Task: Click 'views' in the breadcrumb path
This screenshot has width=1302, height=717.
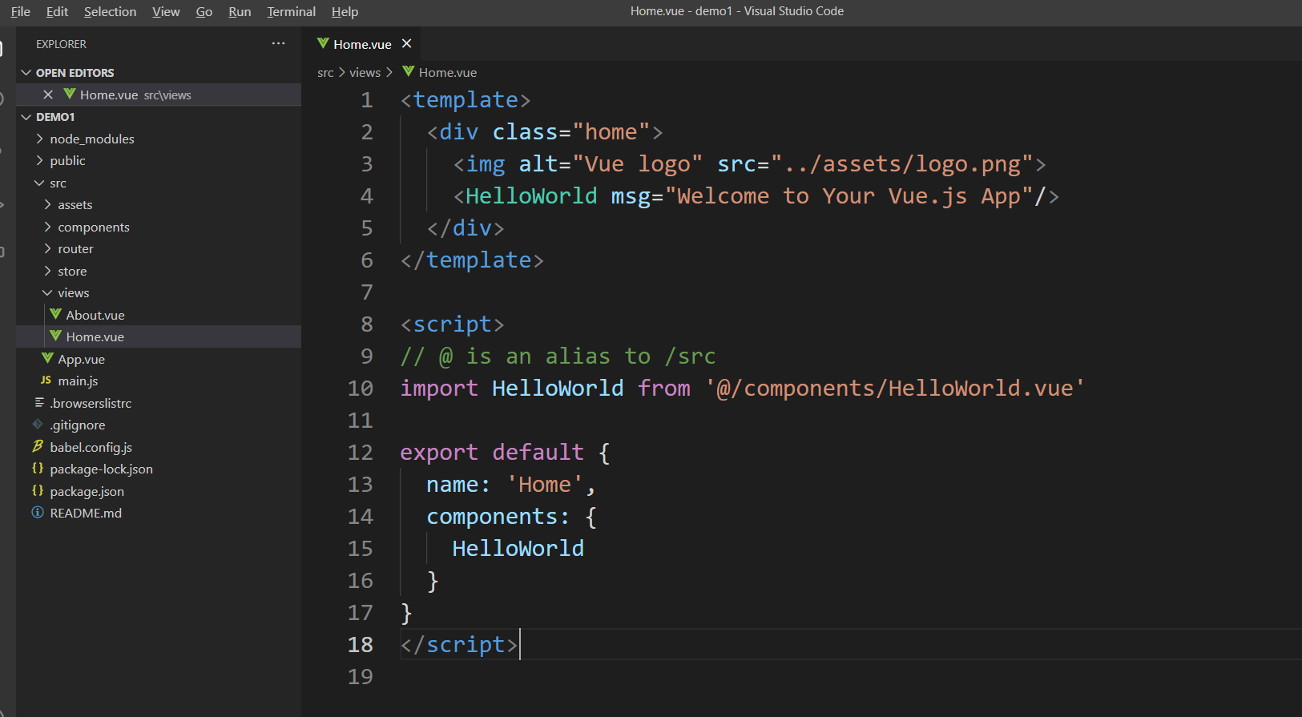Action: click(365, 73)
